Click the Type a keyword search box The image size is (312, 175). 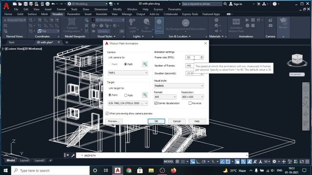[x=201, y=4]
